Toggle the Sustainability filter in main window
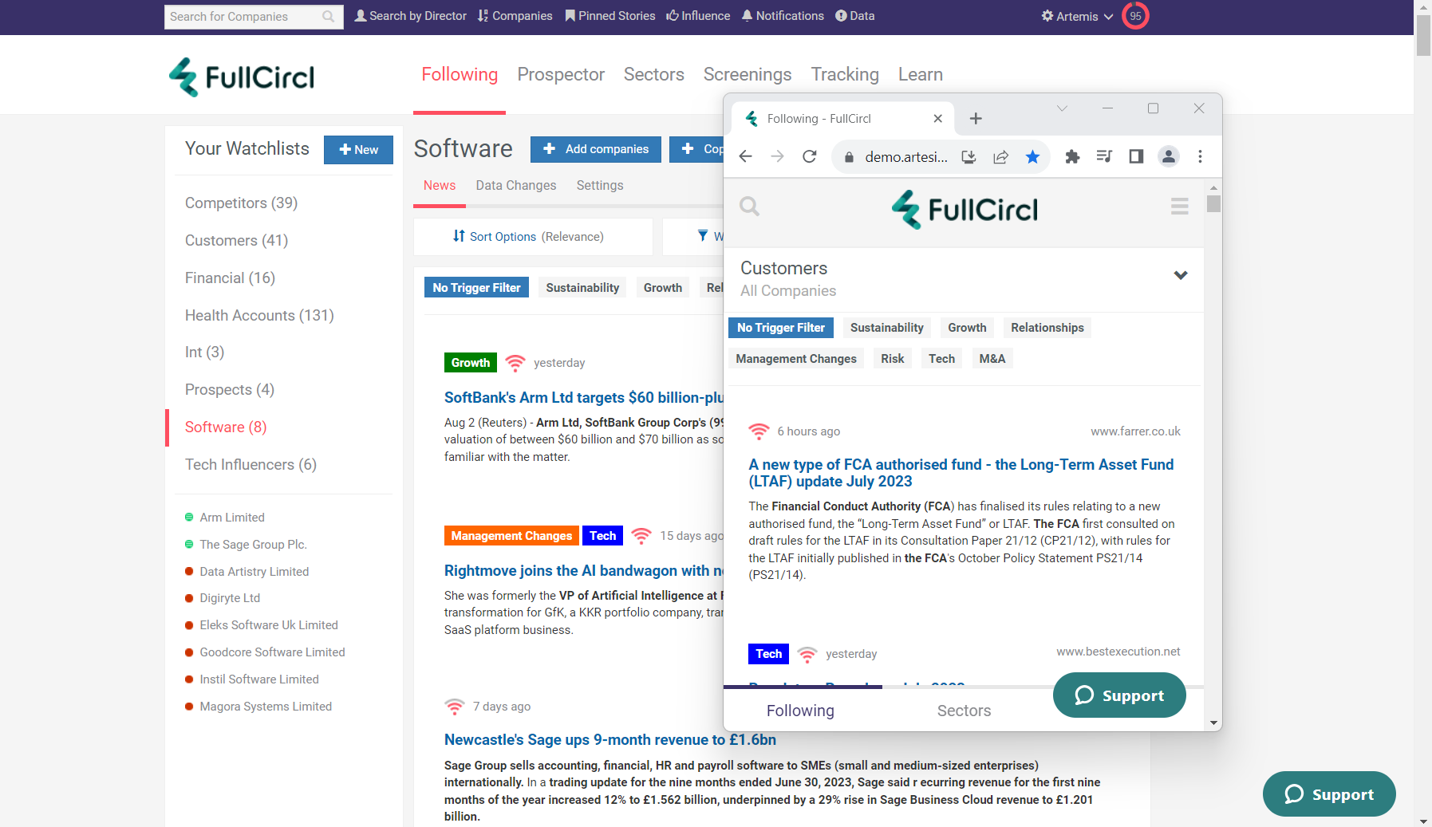 pyautogui.click(x=582, y=288)
